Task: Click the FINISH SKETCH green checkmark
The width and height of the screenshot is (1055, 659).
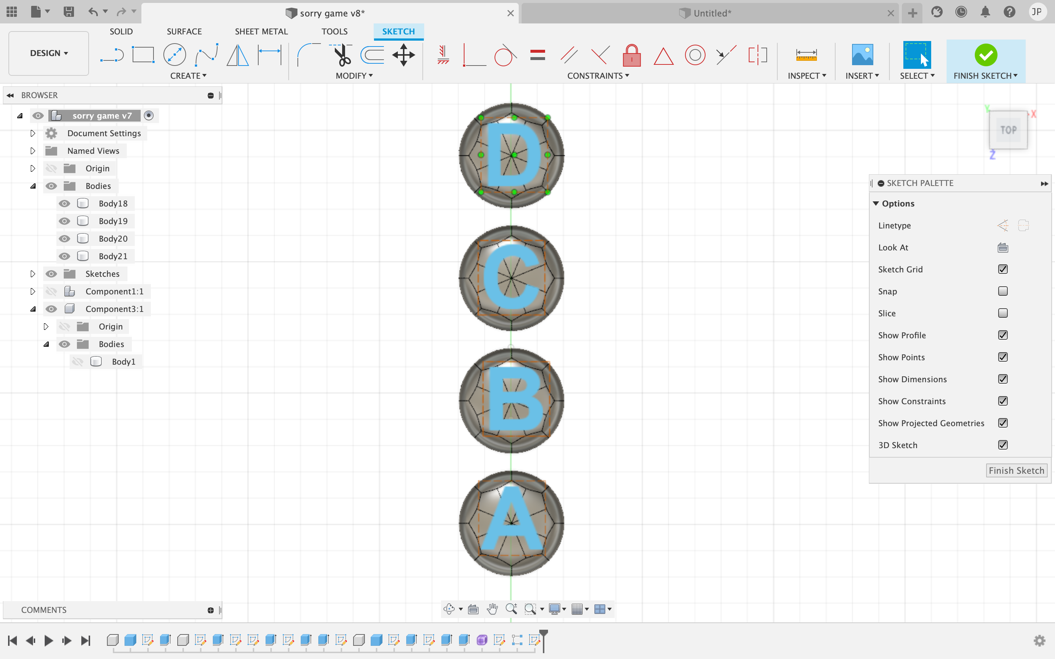Action: pyautogui.click(x=986, y=55)
